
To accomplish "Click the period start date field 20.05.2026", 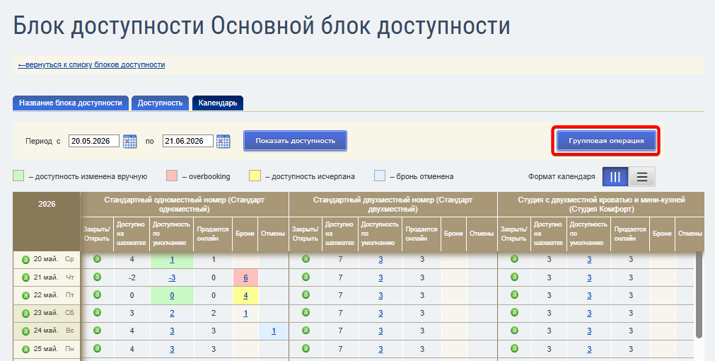I will click(94, 141).
